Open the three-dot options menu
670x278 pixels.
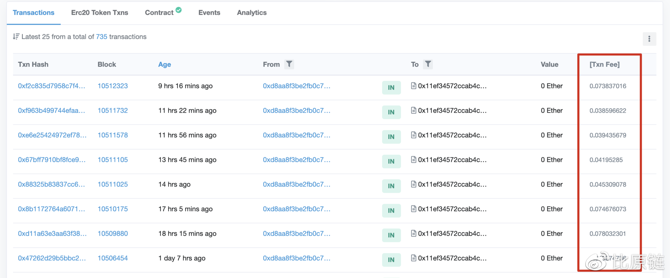(x=649, y=39)
